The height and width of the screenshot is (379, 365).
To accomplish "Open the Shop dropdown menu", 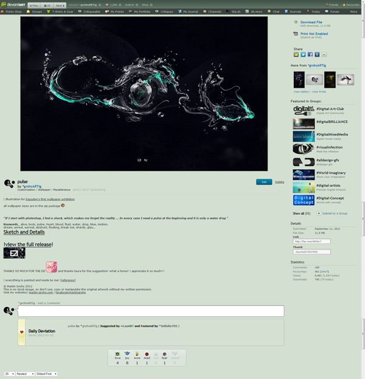I will click(147, 5).
